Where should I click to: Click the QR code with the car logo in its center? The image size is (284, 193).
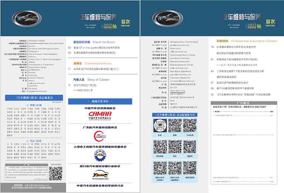(x=160, y=126)
